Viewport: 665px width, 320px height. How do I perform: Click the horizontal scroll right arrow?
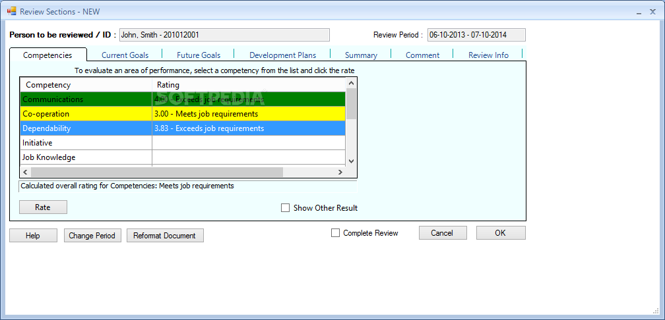click(x=340, y=172)
